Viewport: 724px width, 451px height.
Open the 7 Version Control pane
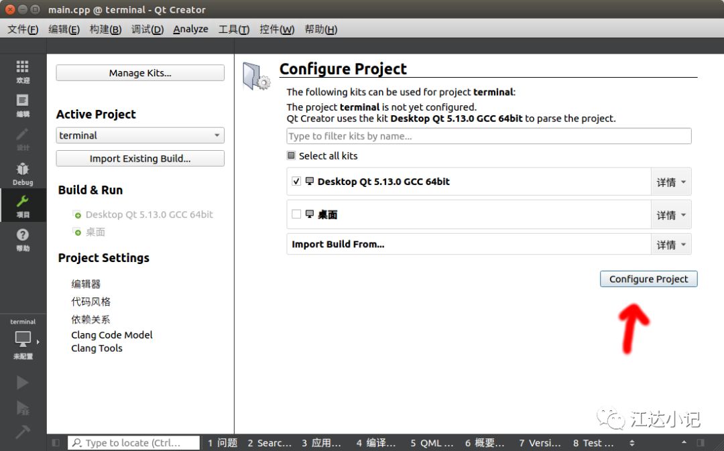pyautogui.click(x=539, y=443)
